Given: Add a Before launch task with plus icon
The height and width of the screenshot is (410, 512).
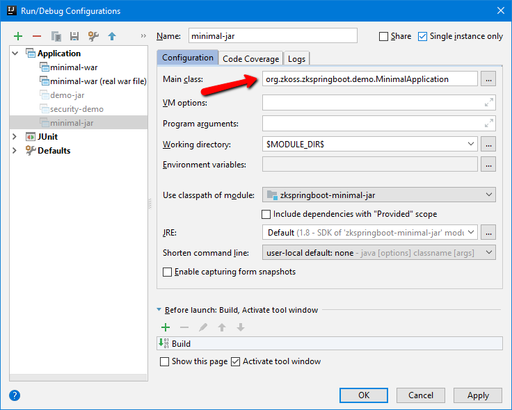Looking at the screenshot, I should click(166, 327).
